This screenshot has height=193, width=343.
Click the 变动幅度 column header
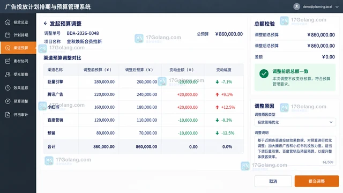pyautogui.click(x=223, y=70)
